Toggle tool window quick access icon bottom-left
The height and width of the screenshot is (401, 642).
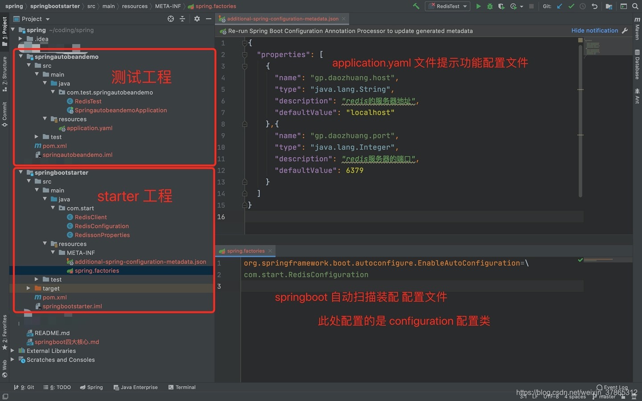point(5,396)
